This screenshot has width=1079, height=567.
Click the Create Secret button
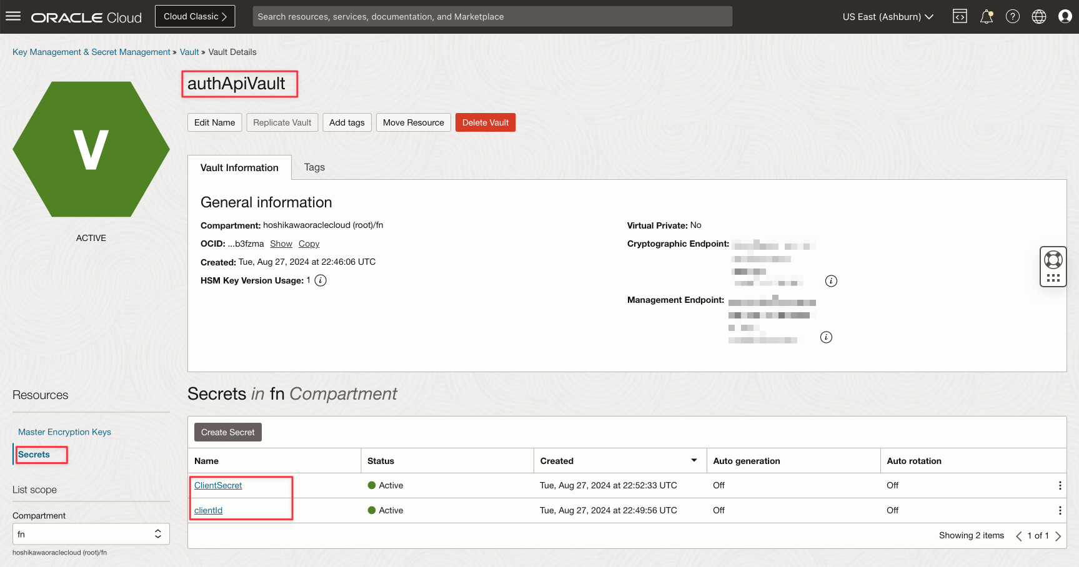click(227, 432)
